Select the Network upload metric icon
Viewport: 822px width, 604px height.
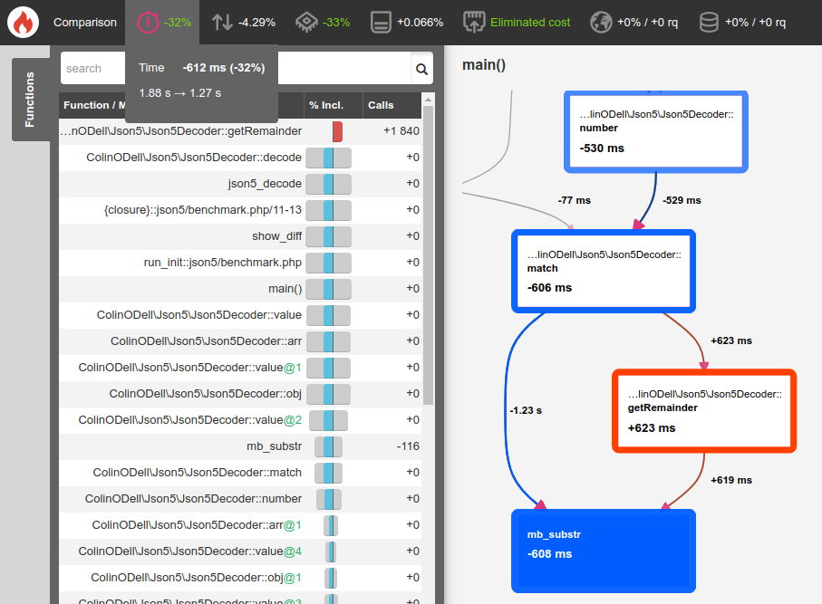(474, 22)
